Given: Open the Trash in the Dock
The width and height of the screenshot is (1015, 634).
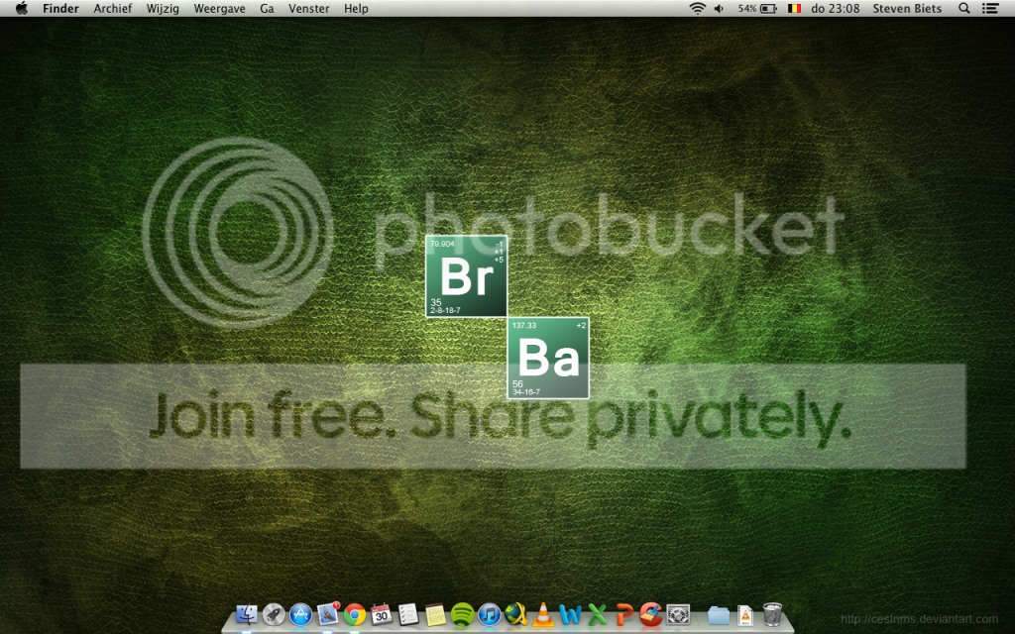Looking at the screenshot, I should click(772, 614).
